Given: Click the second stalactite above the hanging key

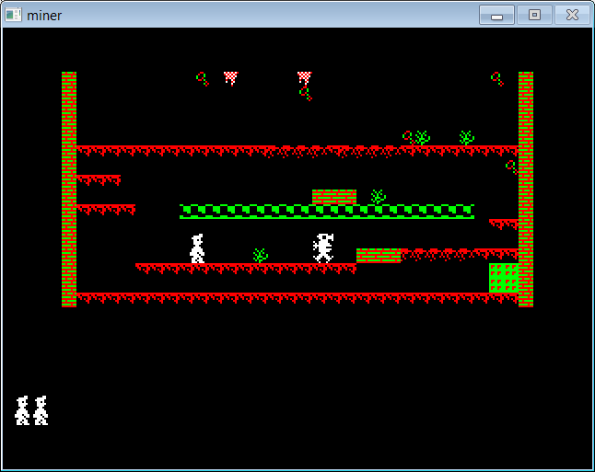Looking at the screenshot, I should [304, 77].
